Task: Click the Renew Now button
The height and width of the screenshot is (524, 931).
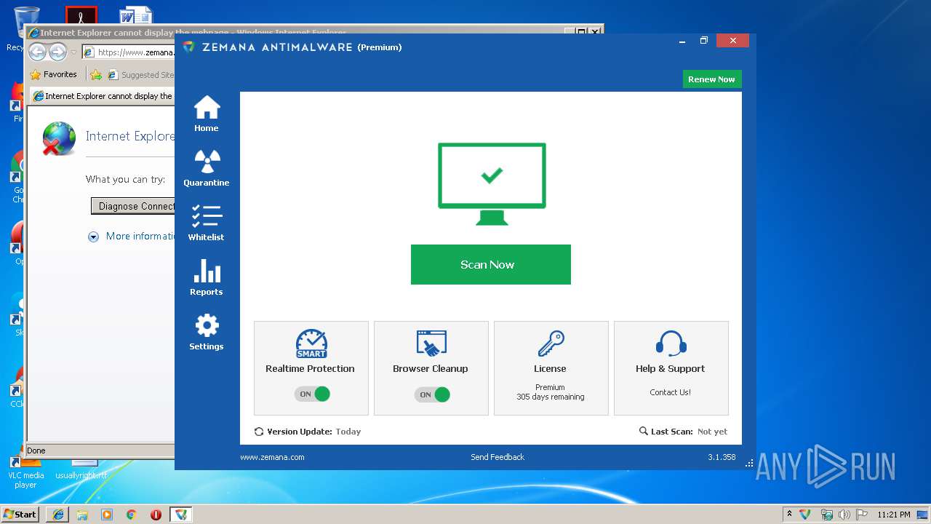Action: 712,79
